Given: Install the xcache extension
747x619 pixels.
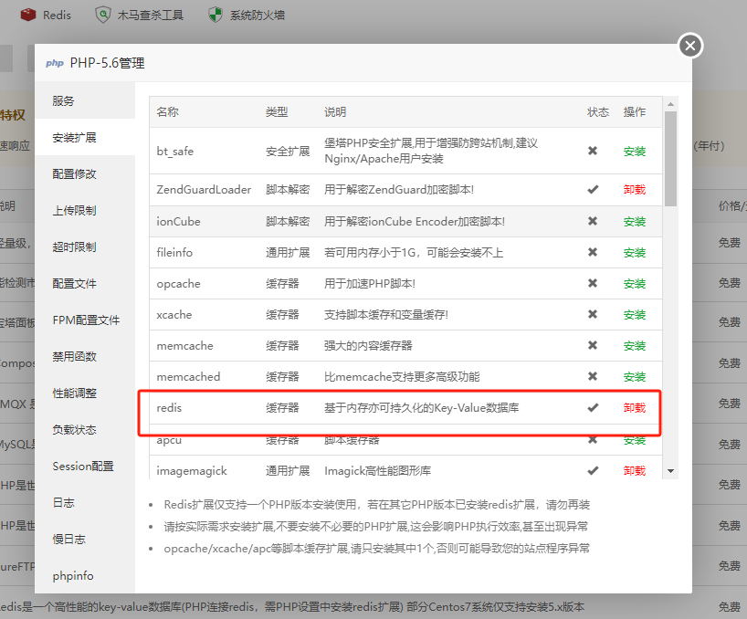Looking at the screenshot, I should pos(635,315).
